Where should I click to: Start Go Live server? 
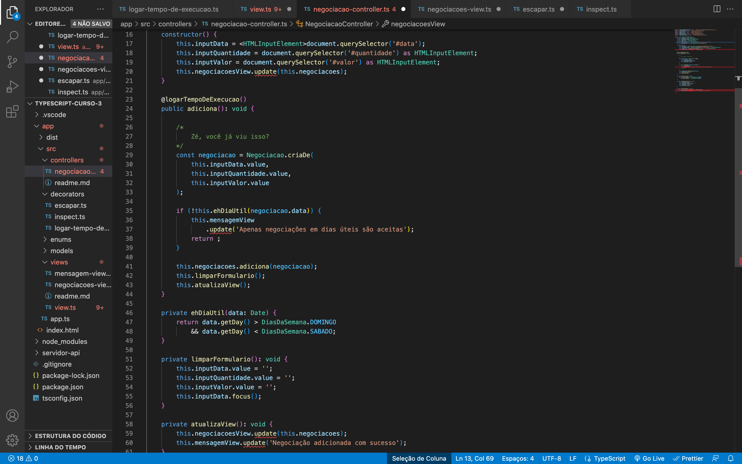(x=649, y=459)
